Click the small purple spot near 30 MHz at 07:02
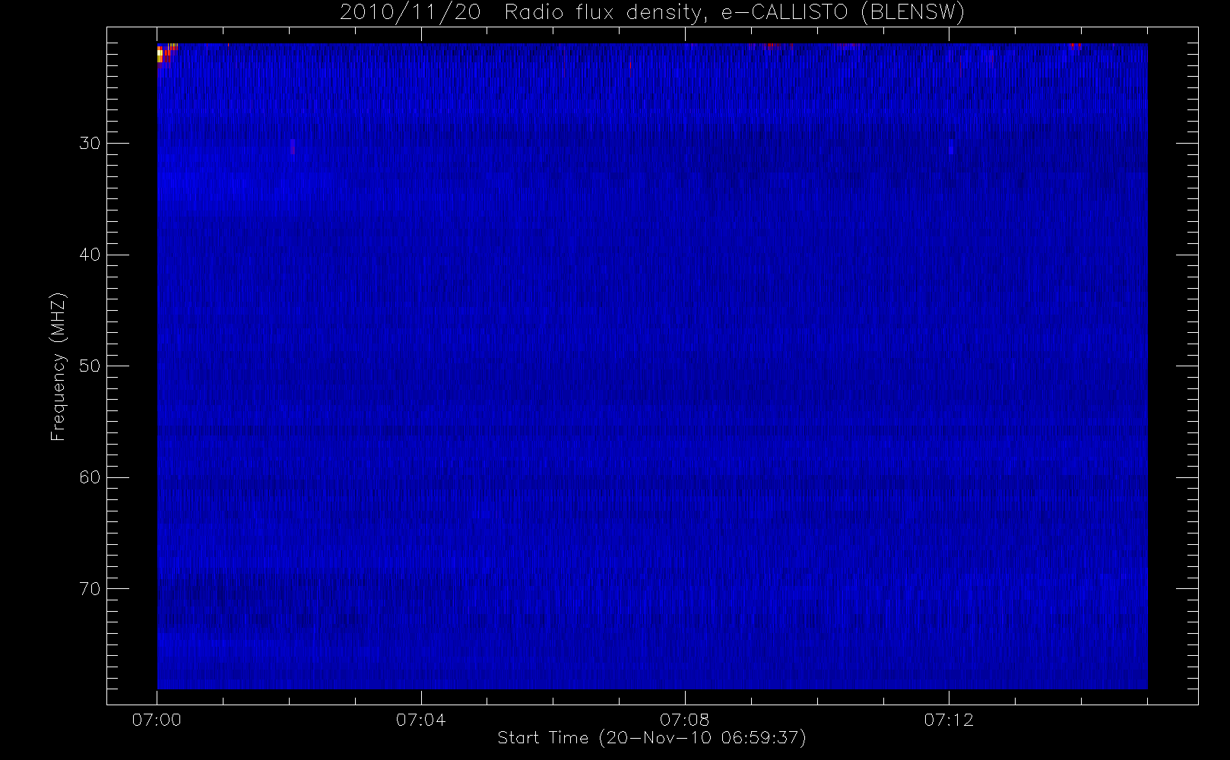Image resolution: width=1230 pixels, height=760 pixels. click(x=292, y=147)
